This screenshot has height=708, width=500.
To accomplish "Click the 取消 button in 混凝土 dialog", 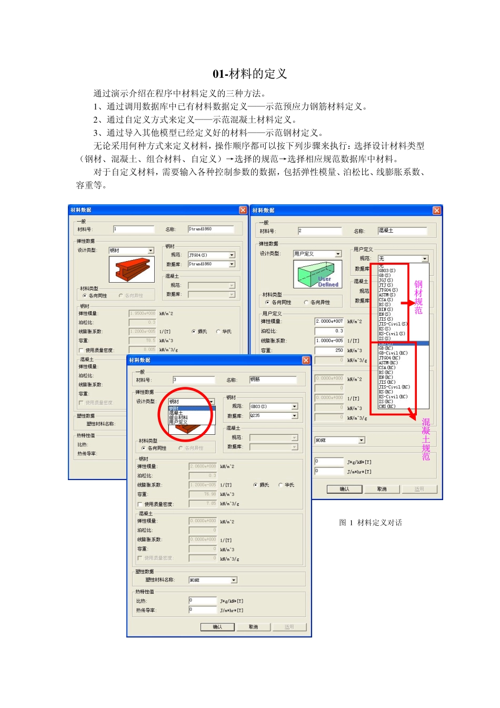I will click(x=382, y=488).
